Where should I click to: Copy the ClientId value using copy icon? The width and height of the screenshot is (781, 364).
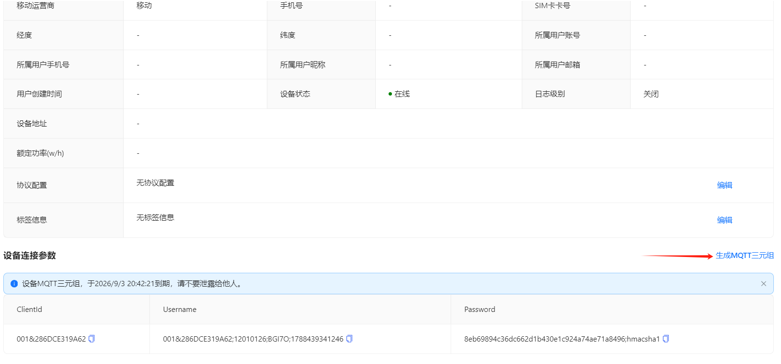pyautogui.click(x=92, y=339)
